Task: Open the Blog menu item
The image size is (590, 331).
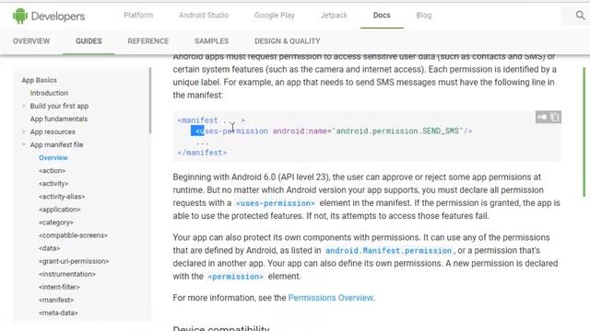Action: pos(424,16)
